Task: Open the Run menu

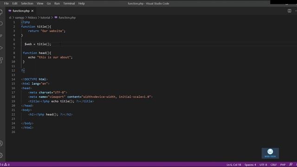Action: point(57,3)
